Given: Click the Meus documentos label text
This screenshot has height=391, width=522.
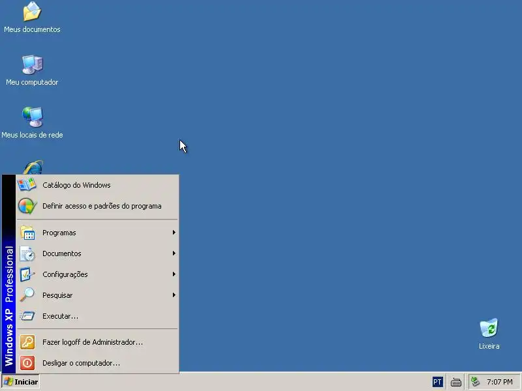Looking at the screenshot, I should point(32,29).
